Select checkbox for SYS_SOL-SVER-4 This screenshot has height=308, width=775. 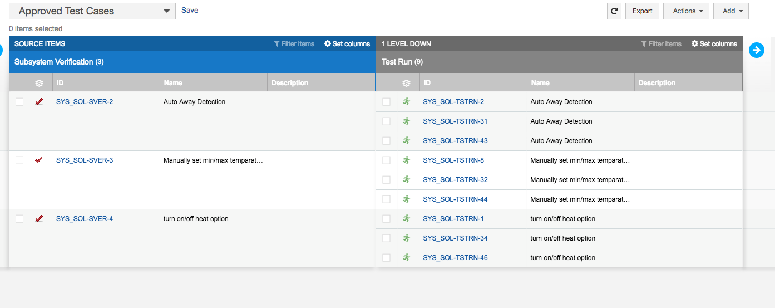(19, 219)
